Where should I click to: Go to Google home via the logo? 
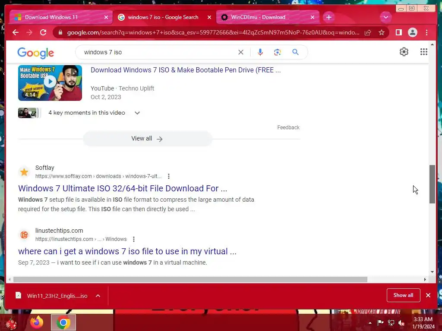[35, 53]
